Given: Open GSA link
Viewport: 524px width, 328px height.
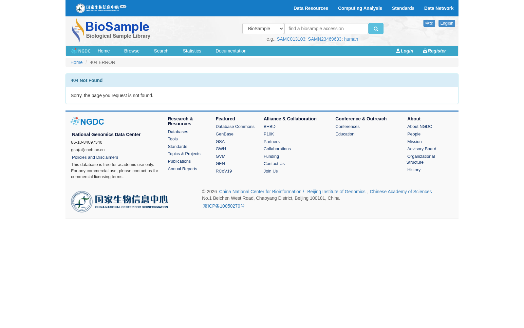Looking at the screenshot, I should click(x=220, y=142).
